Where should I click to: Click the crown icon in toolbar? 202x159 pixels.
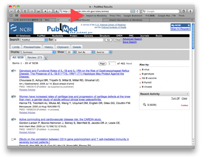tap(39, 11)
